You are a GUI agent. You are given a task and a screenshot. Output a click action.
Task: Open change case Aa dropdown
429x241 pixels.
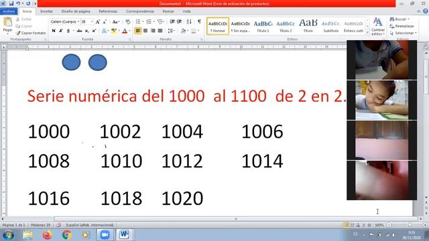(116, 22)
